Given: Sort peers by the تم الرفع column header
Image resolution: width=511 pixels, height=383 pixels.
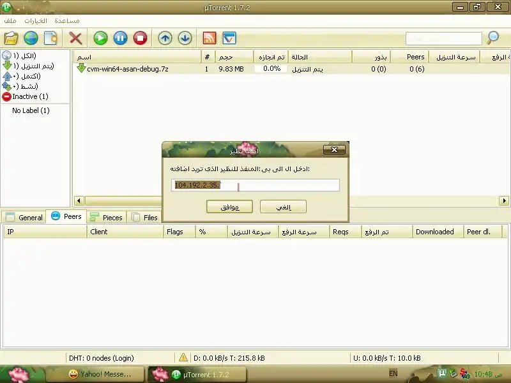Looking at the screenshot, I should click(x=386, y=232).
